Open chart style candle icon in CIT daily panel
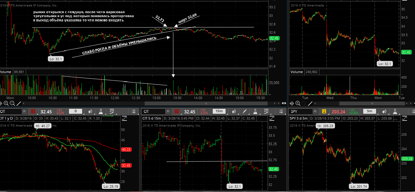 pos(90,112)
